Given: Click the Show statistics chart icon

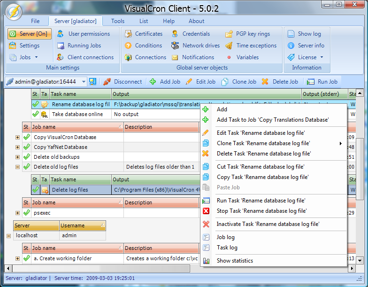Looking at the screenshot, I should pyautogui.click(x=206, y=261).
